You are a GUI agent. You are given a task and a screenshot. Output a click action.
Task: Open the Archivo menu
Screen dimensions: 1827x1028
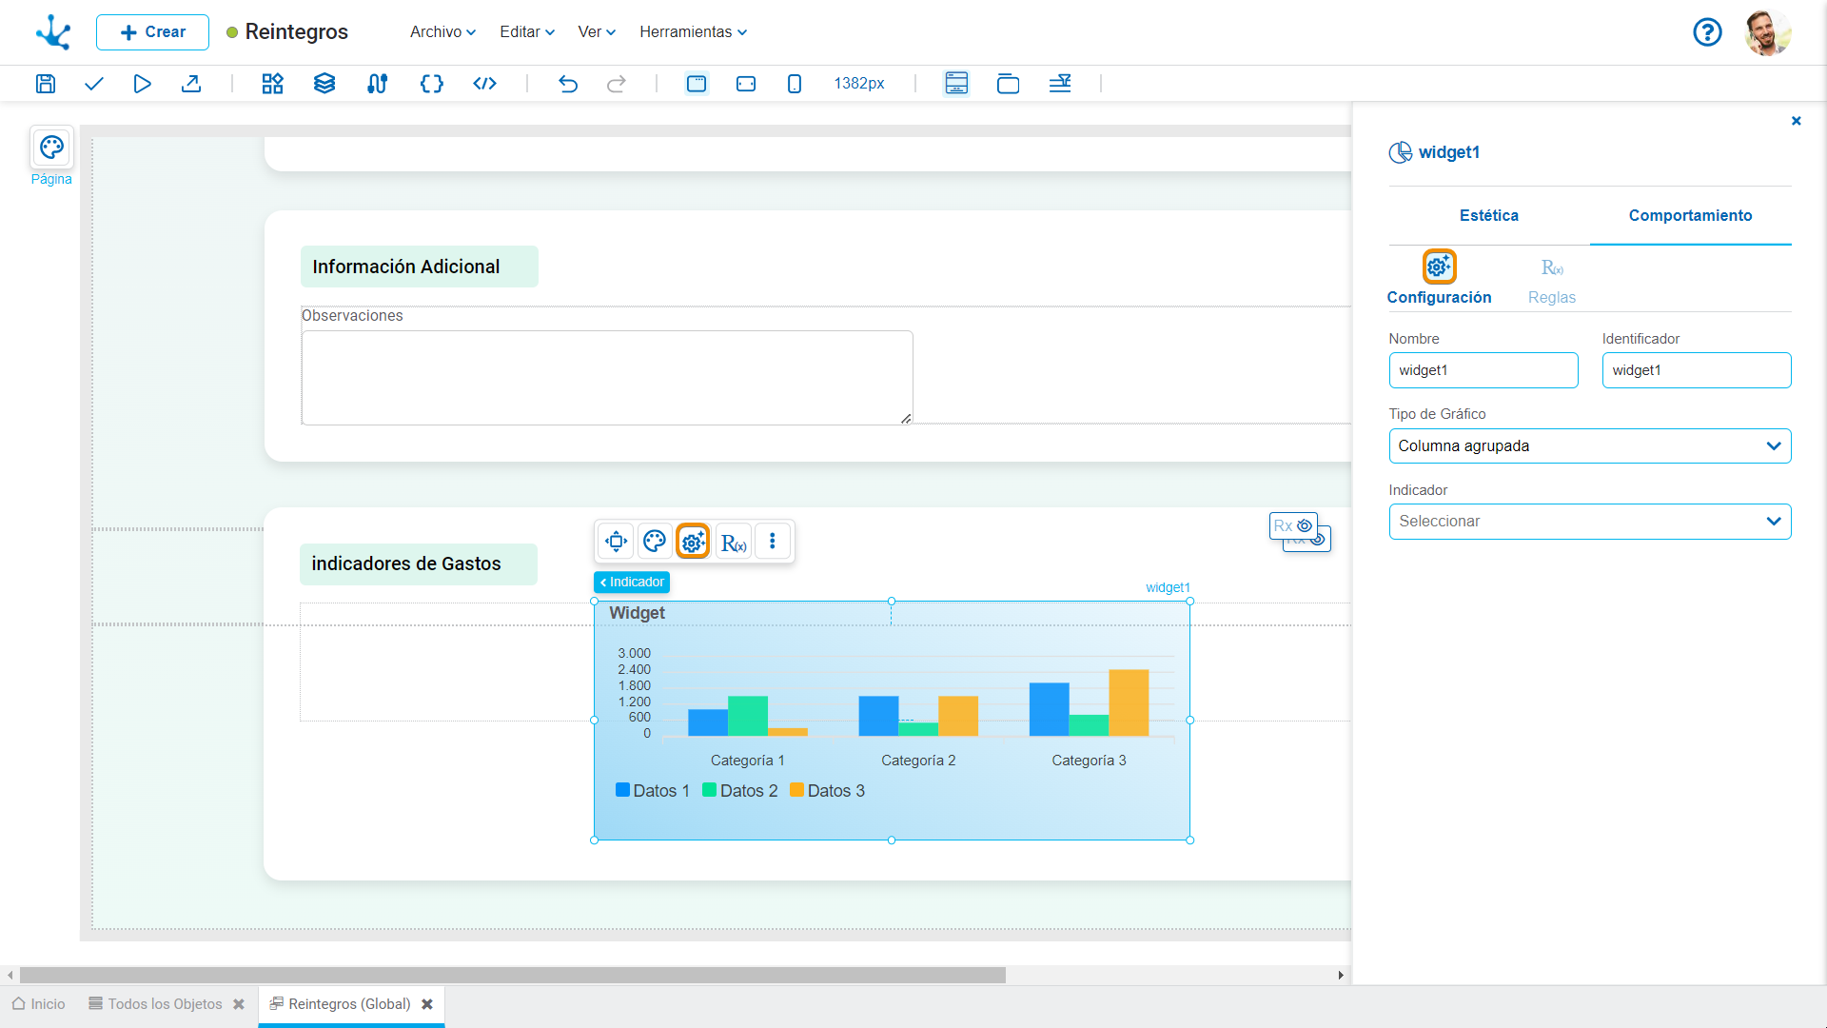442,32
